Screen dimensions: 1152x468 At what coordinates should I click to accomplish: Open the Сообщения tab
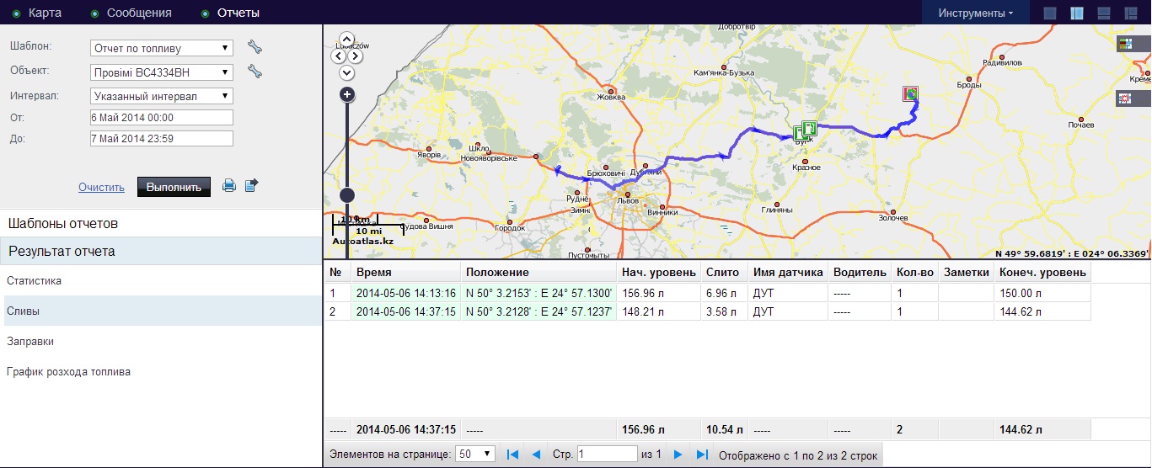point(139,13)
